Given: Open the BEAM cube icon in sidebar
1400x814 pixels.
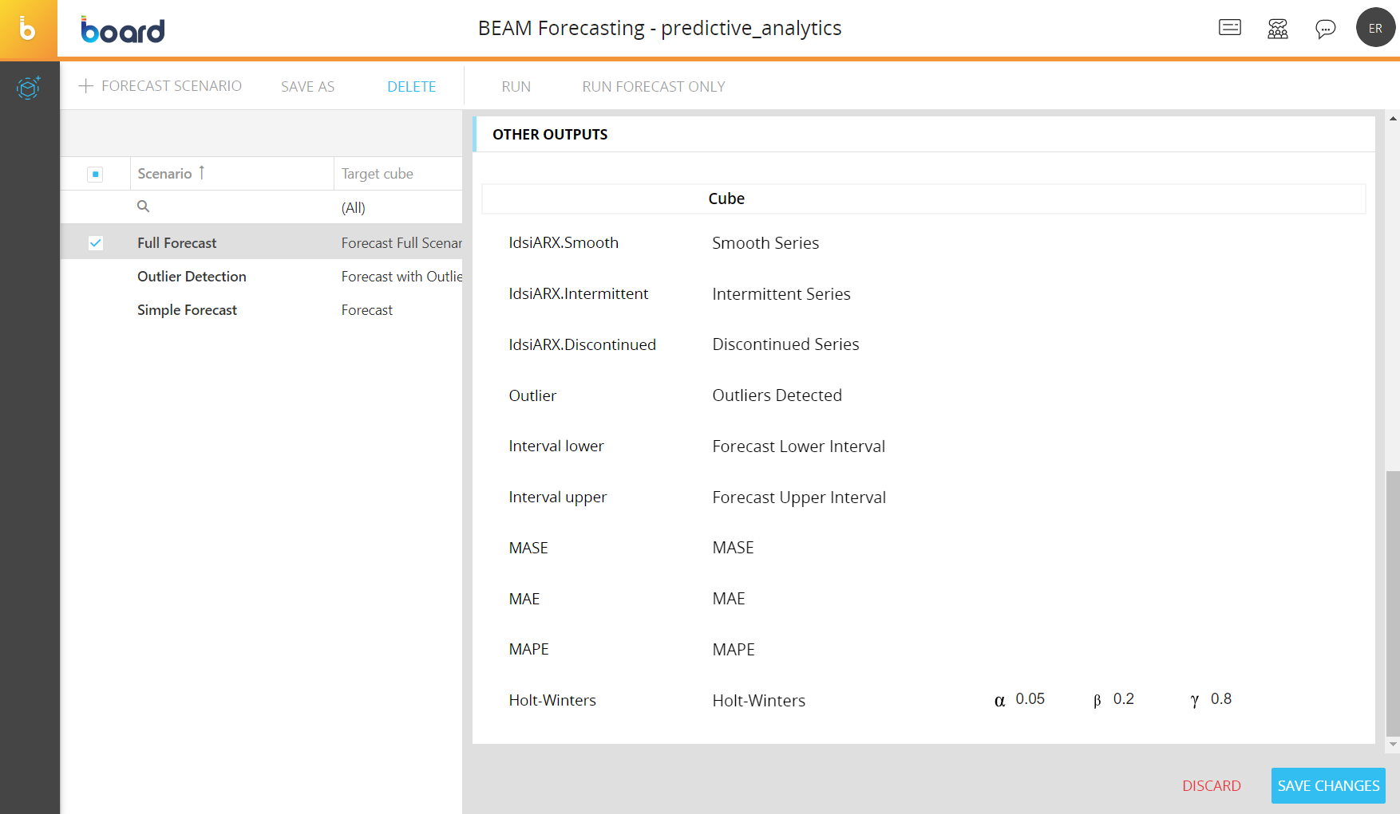Looking at the screenshot, I should click(x=29, y=88).
